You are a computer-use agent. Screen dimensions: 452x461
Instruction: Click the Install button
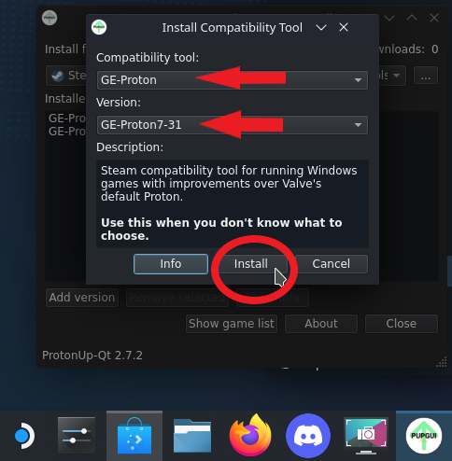[x=251, y=264]
